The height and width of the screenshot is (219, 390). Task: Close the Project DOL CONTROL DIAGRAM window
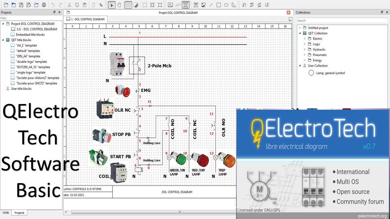(289, 12)
